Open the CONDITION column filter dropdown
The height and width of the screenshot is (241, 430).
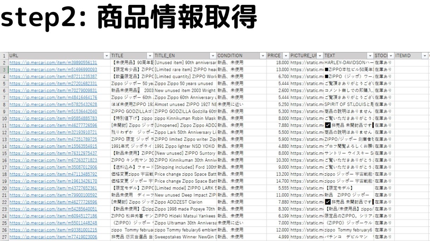(x=263, y=56)
